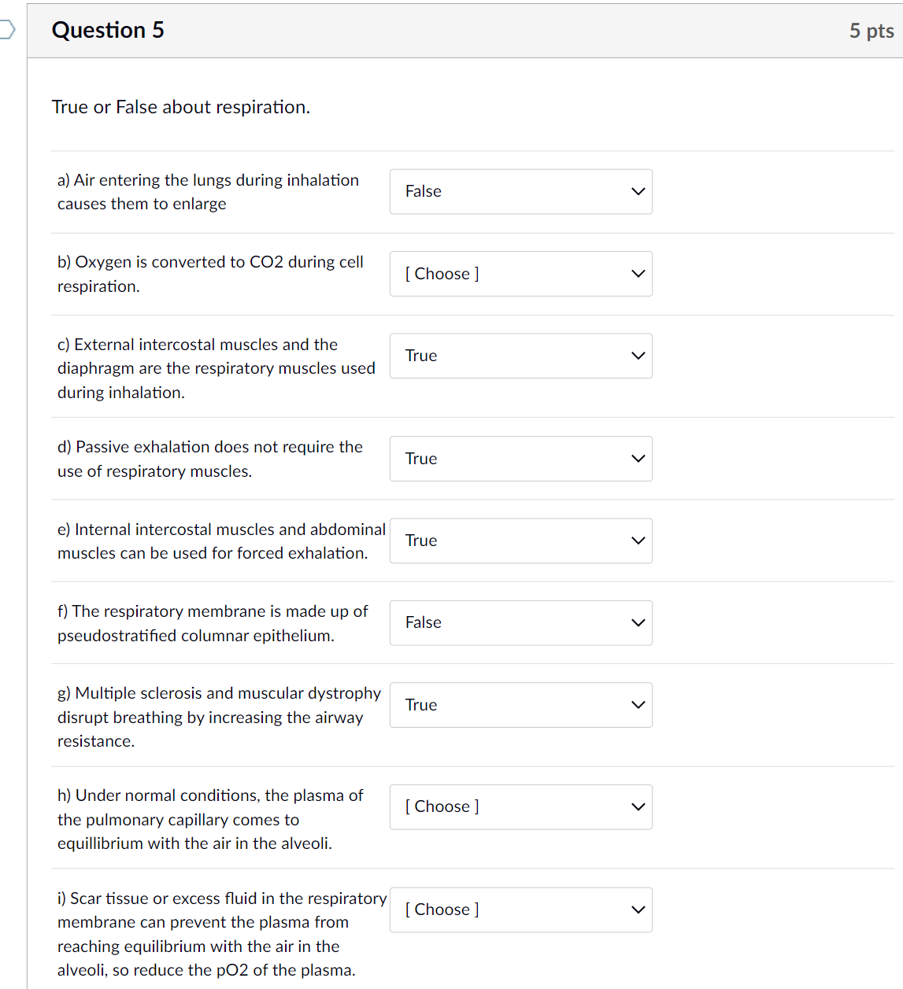
Task: Click statement a text about air entering lungs
Action: tap(208, 192)
